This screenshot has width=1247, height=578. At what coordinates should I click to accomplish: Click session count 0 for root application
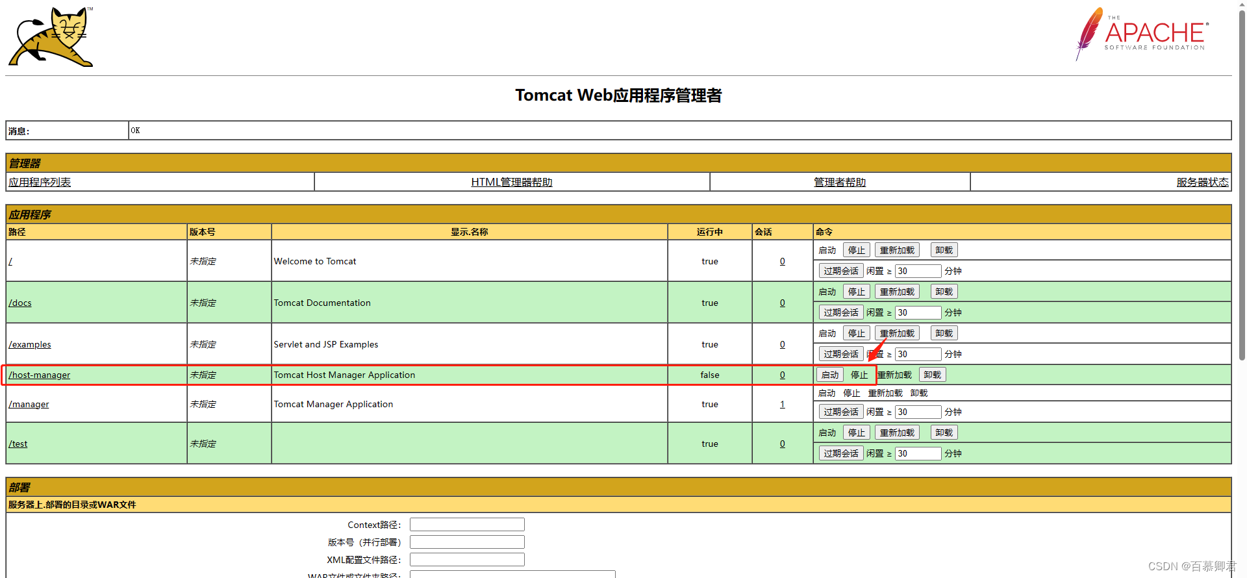coord(782,261)
